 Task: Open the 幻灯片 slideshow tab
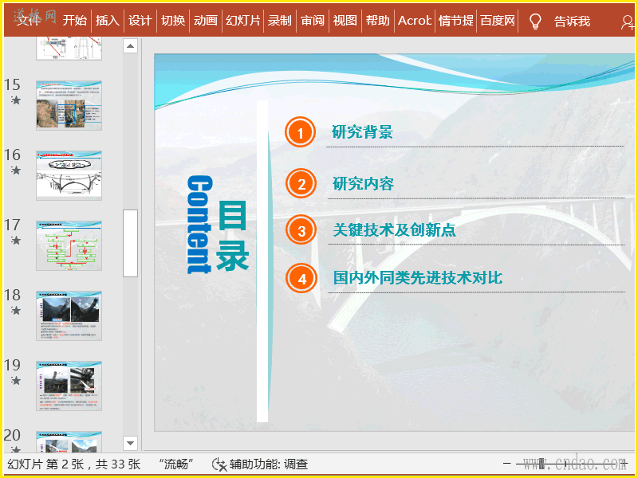tap(243, 21)
